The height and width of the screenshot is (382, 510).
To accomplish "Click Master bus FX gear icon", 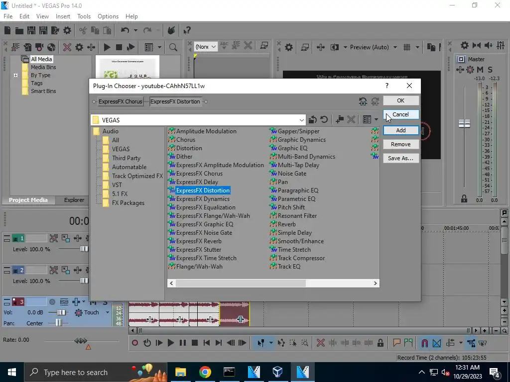I will point(470,70).
